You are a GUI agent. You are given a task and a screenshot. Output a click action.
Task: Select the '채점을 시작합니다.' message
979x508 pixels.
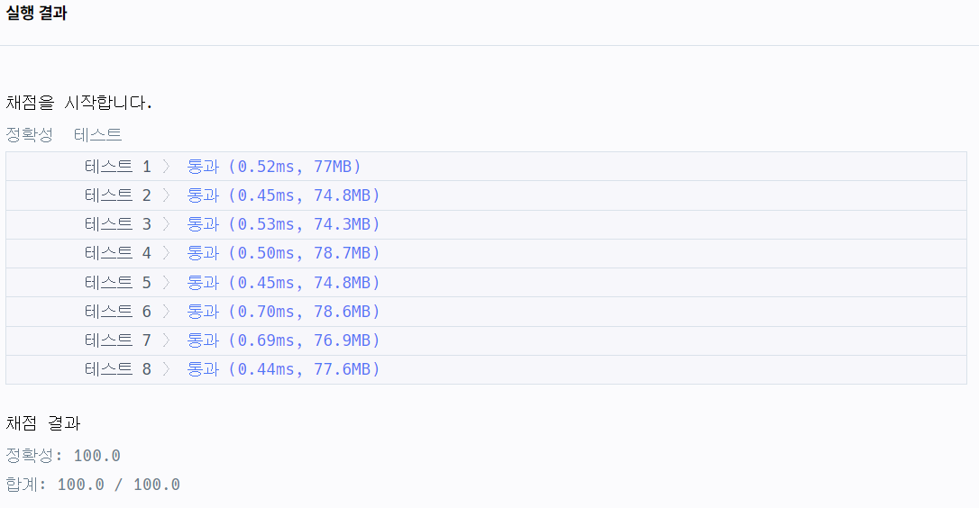point(78,103)
